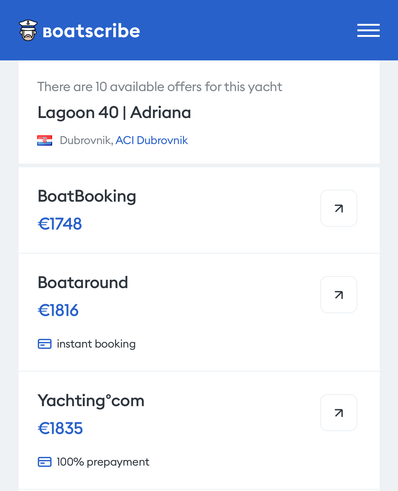Screen dimensions: 398x491
Task: Open Yachting°com offer via arrow button
Action: click(338, 413)
